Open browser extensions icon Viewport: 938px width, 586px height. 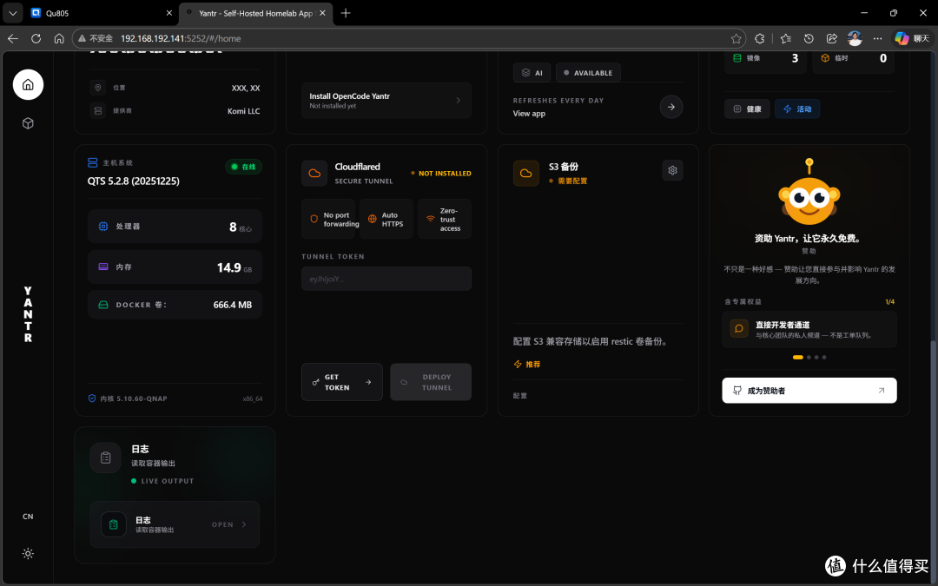click(760, 38)
